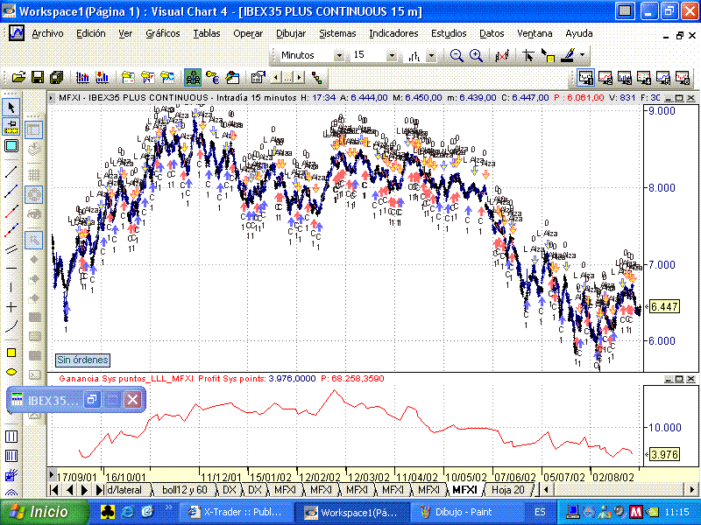701x525 pixels.
Task: Select the yellow ellipse drawing tool
Action: pos(11,372)
